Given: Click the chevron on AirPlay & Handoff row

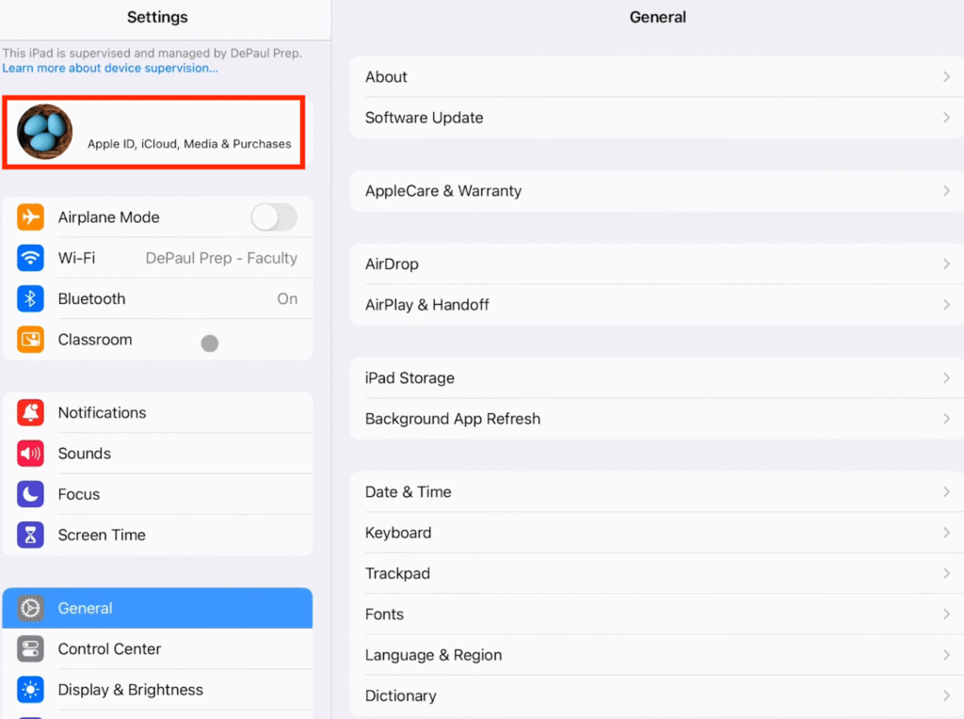Looking at the screenshot, I should pyautogui.click(x=946, y=305).
